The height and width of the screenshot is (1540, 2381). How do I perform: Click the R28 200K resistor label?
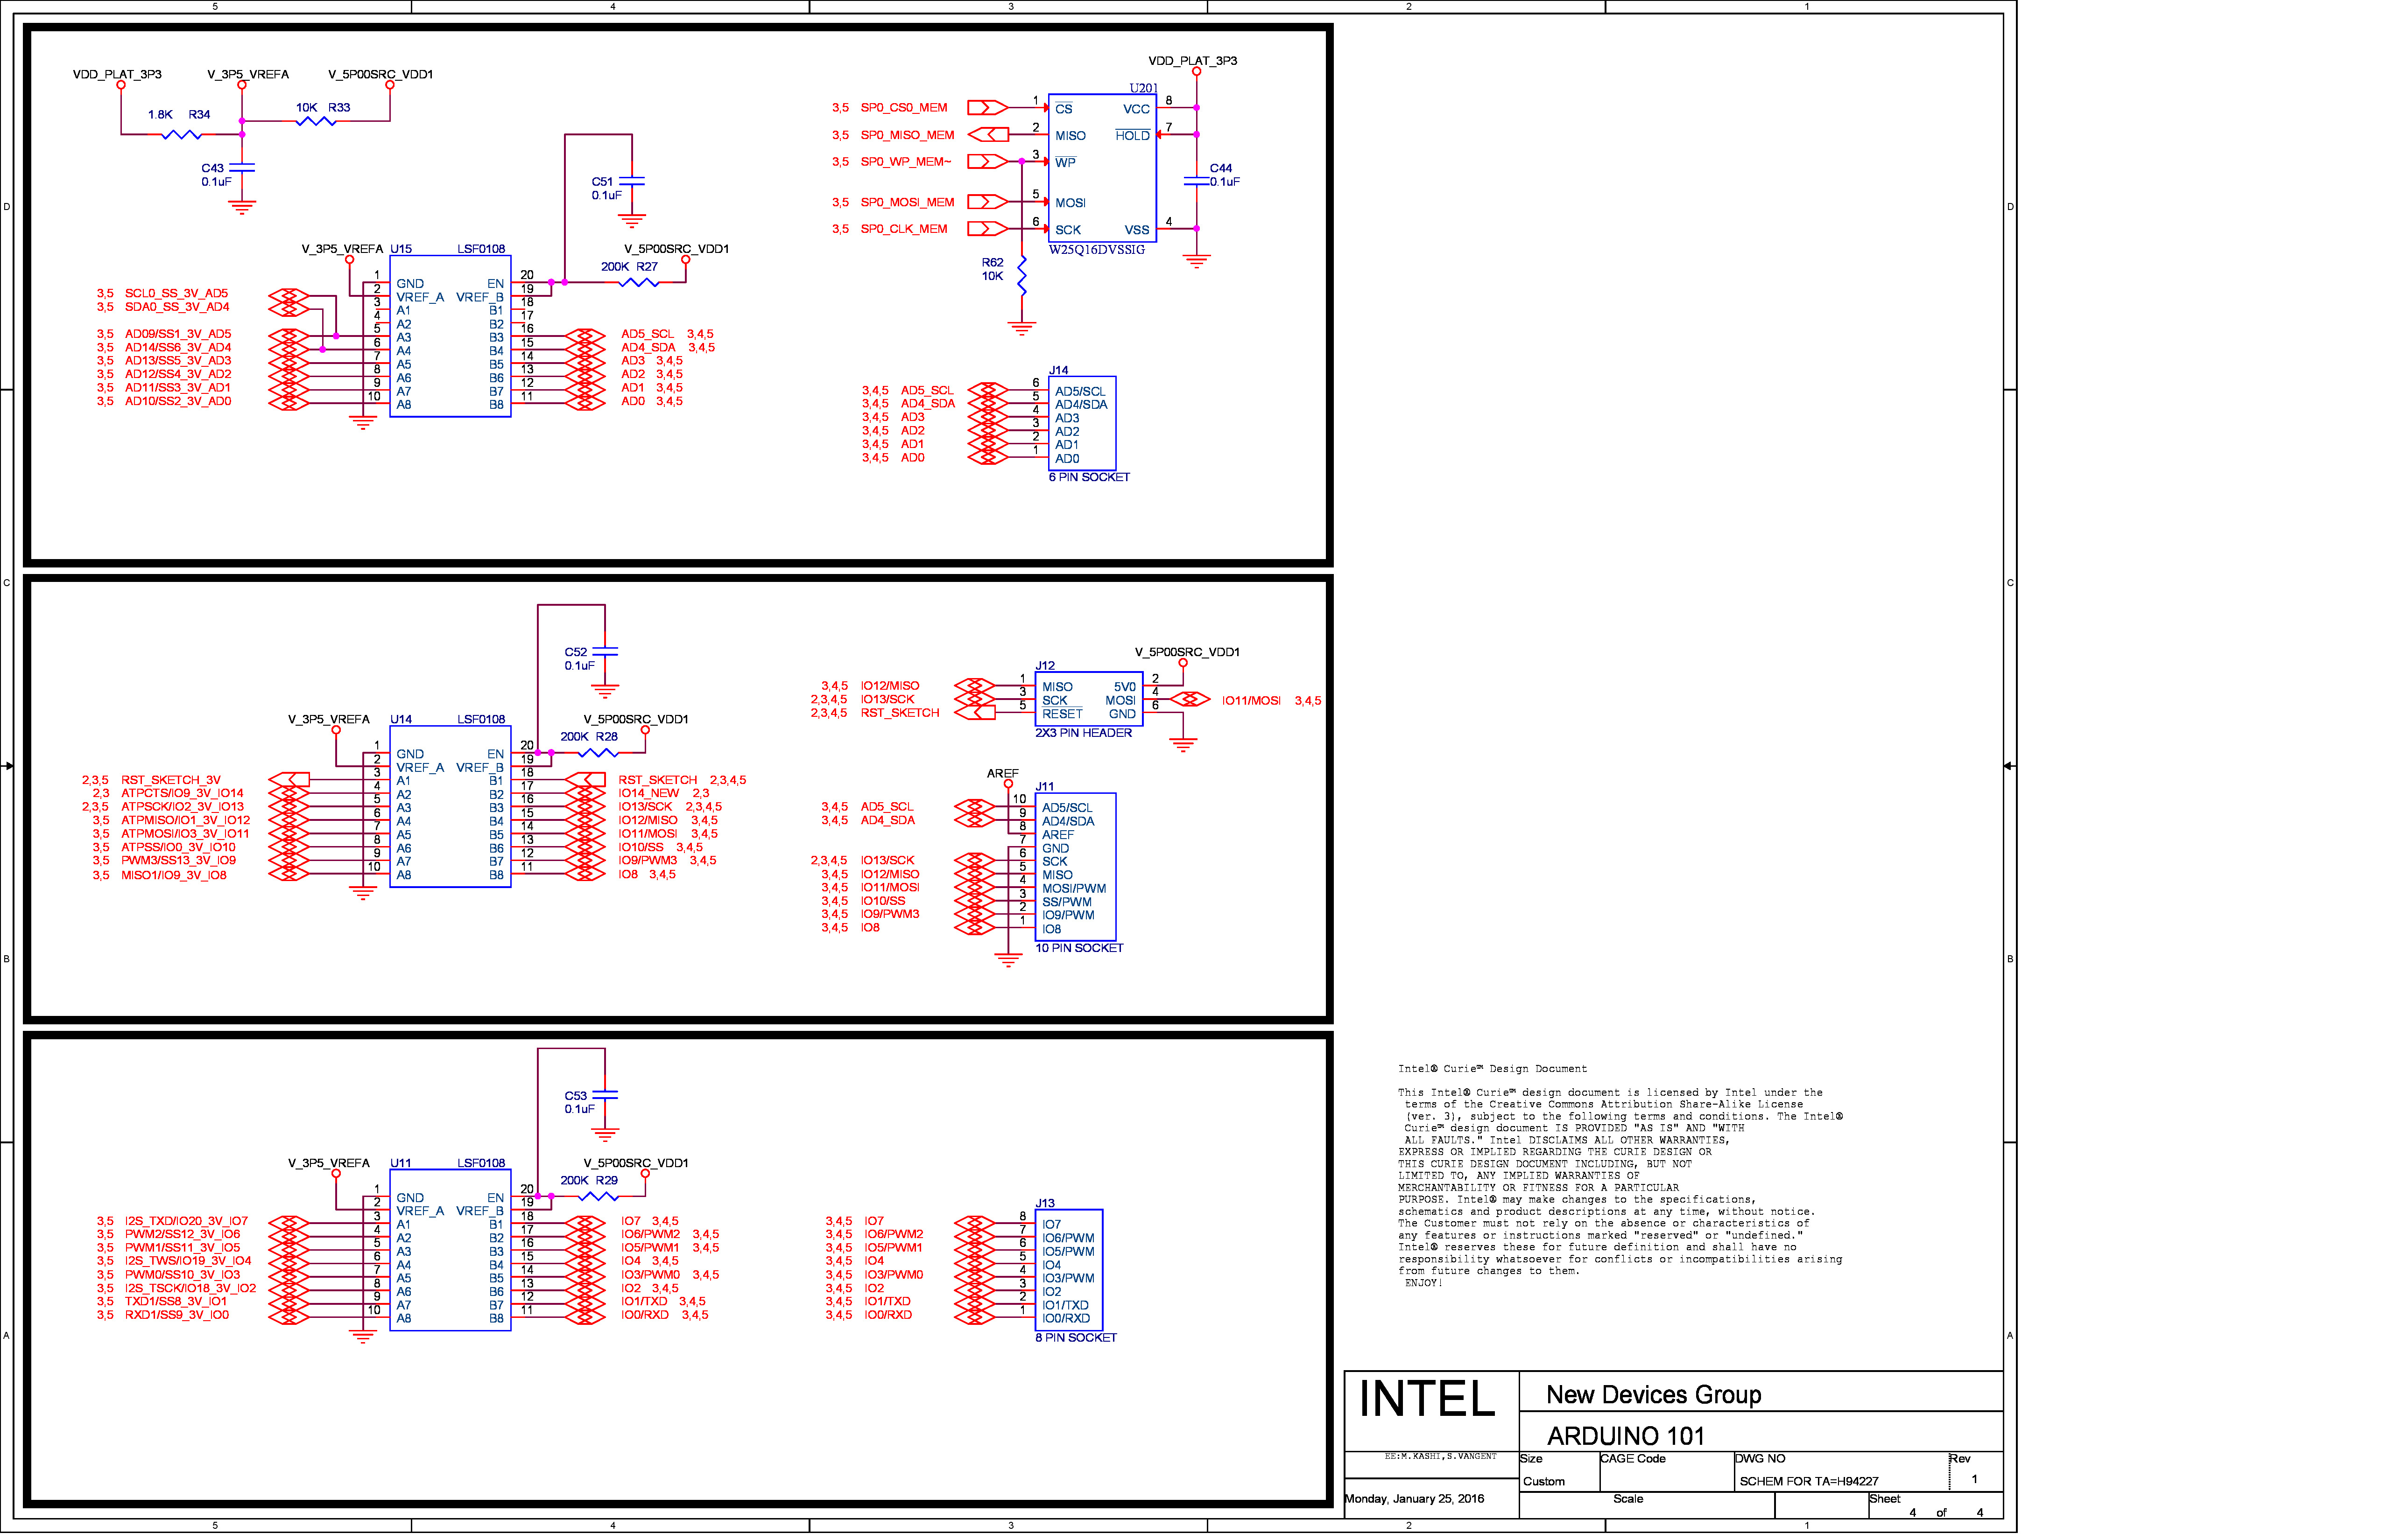[x=590, y=738]
